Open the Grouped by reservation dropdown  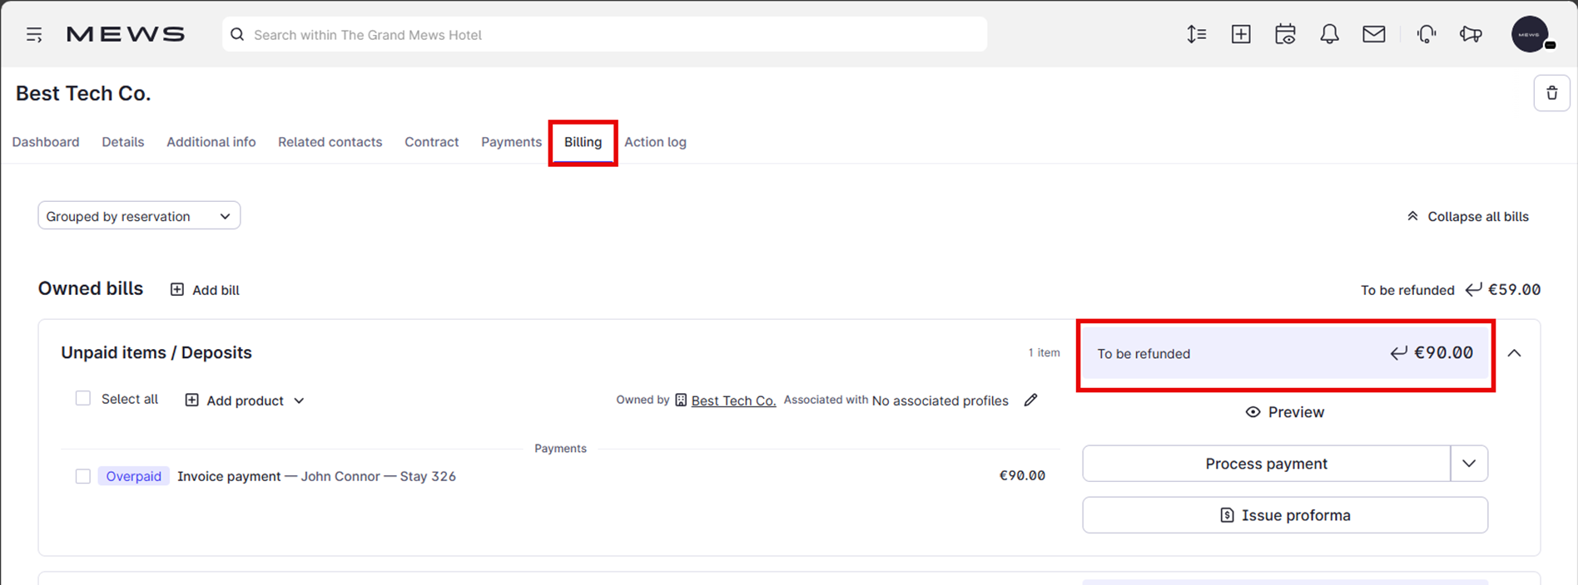(139, 216)
